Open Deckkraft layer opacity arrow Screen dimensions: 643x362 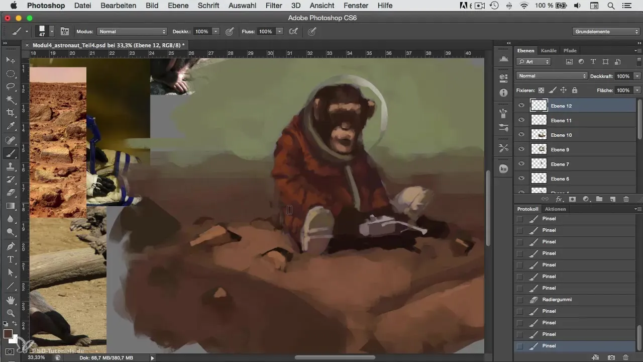click(x=637, y=76)
